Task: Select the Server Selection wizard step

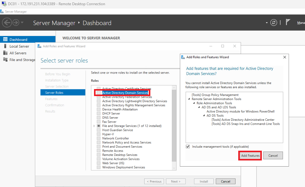Action: point(57,86)
